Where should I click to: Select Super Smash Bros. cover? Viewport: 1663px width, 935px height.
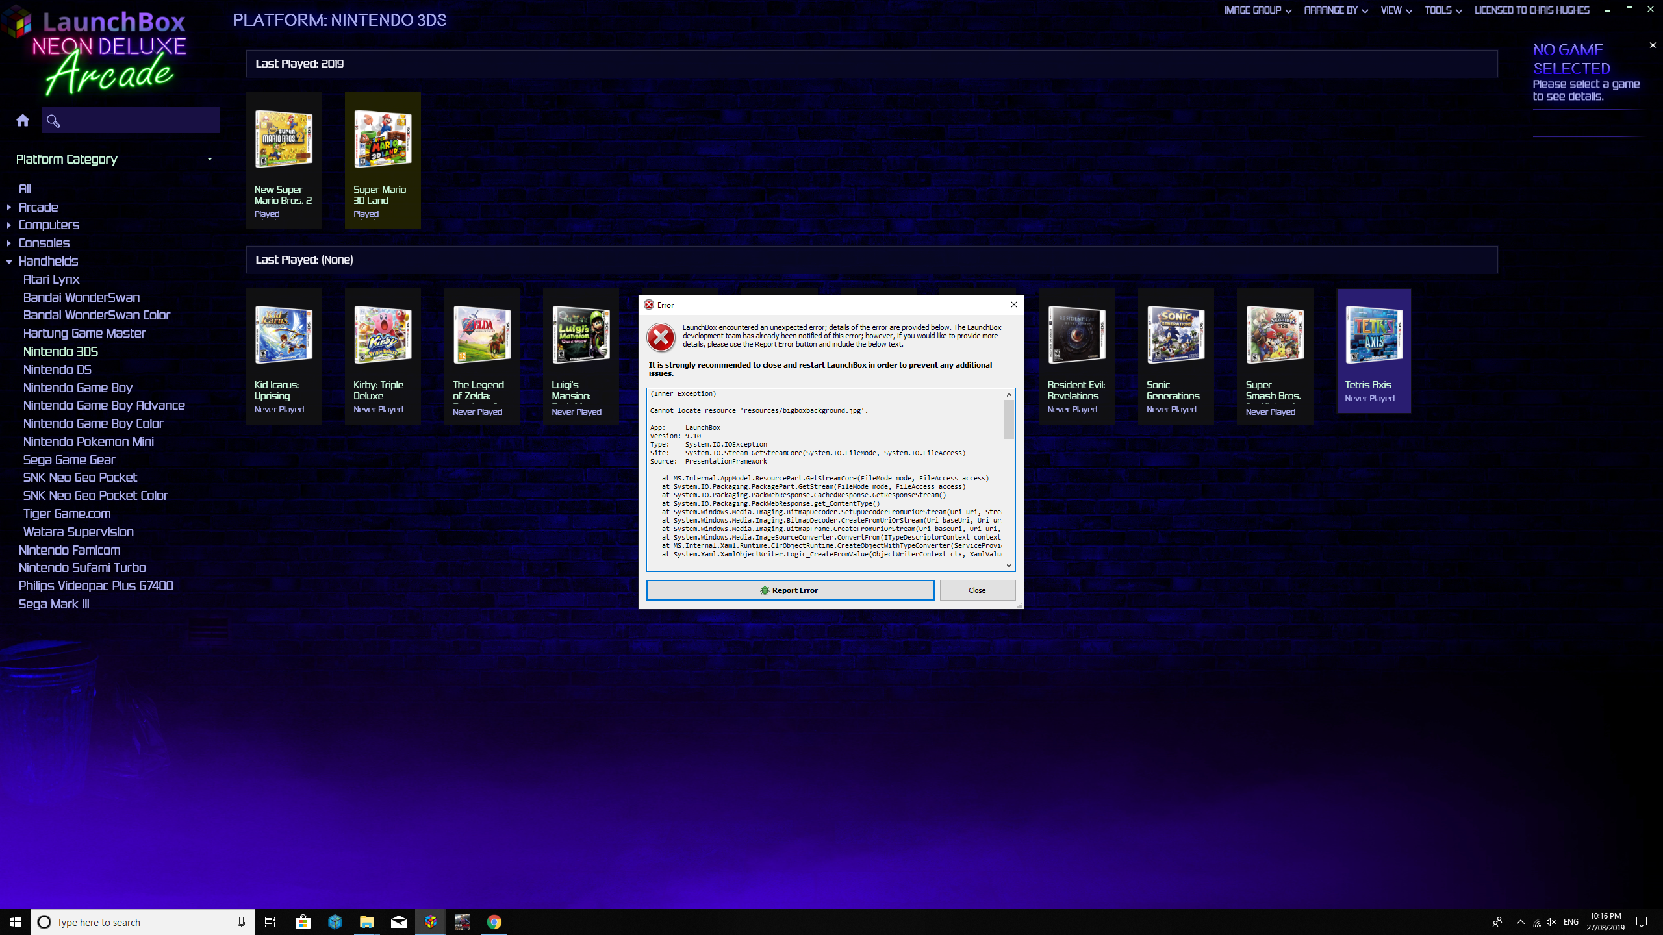[1275, 334]
